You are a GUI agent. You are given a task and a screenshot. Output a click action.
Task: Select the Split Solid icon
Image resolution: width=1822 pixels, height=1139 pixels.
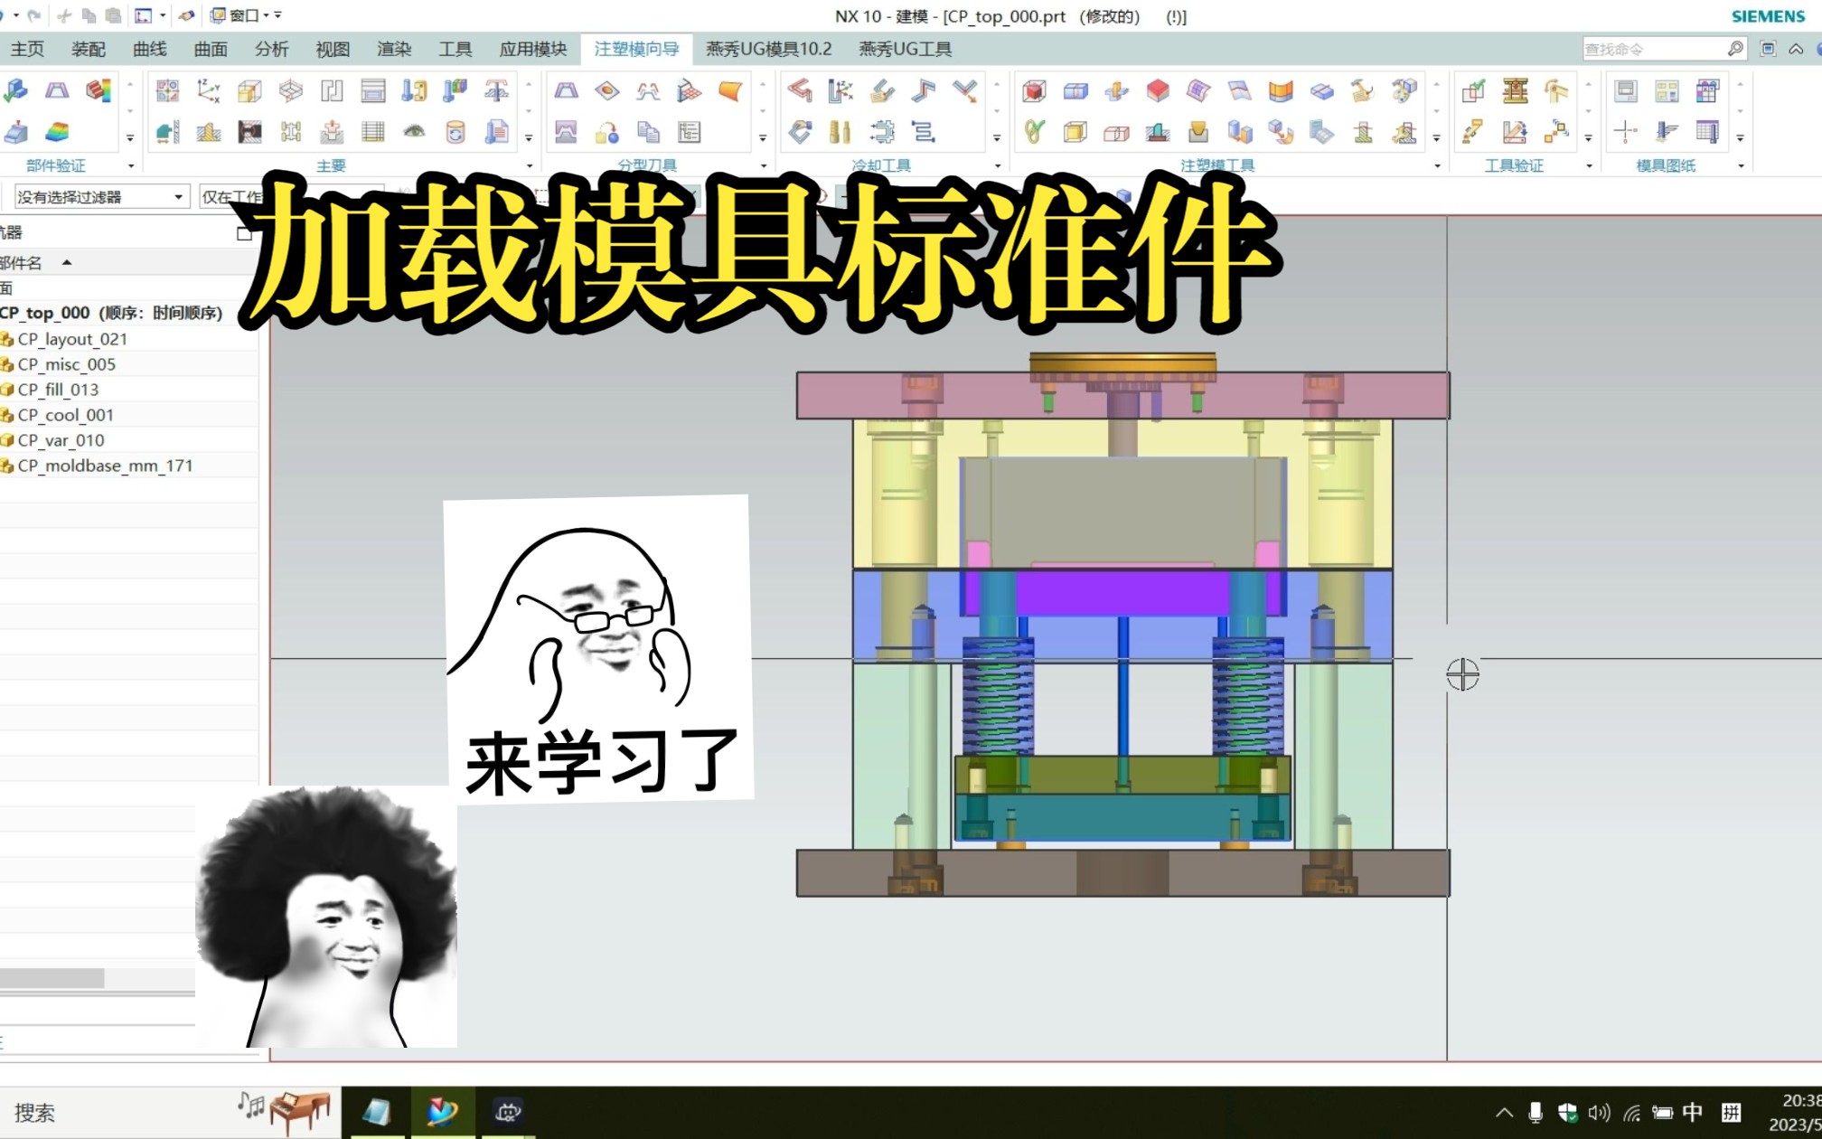[x=1075, y=90]
